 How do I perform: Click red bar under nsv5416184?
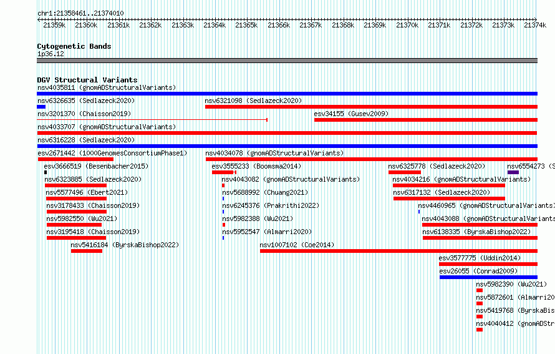tap(86, 251)
